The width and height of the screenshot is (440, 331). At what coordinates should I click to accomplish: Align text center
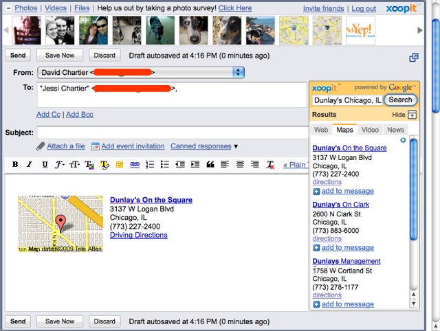point(240,165)
